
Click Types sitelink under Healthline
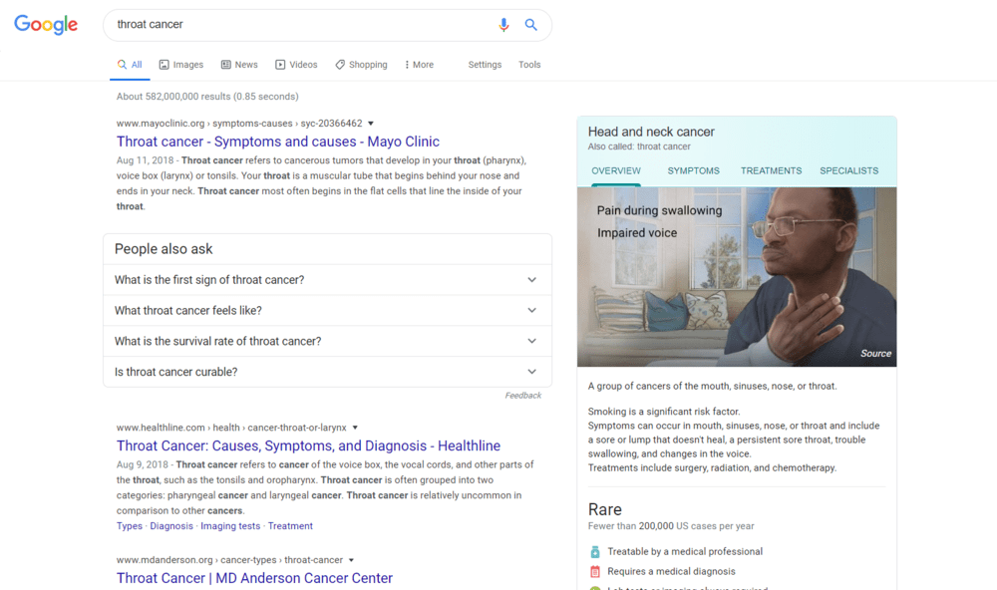point(129,526)
